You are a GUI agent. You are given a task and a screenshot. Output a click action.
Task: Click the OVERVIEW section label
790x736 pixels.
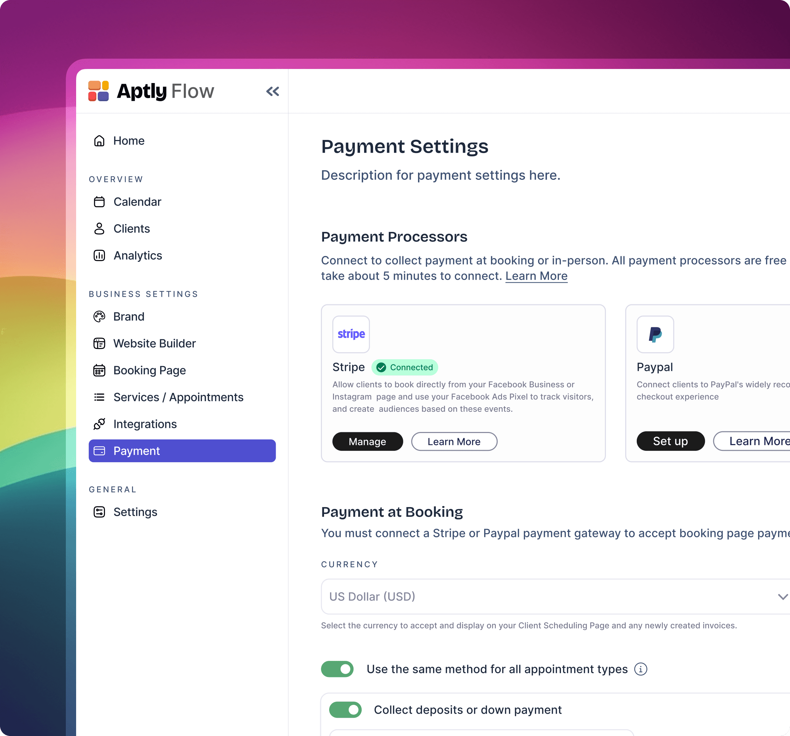click(x=116, y=179)
